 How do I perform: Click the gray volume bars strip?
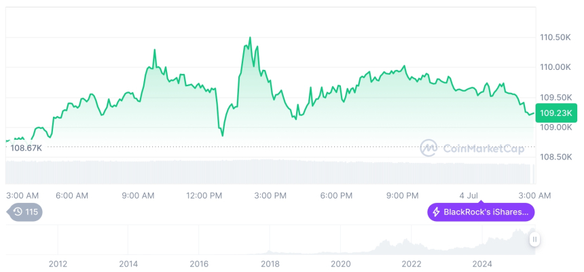pos(272,170)
